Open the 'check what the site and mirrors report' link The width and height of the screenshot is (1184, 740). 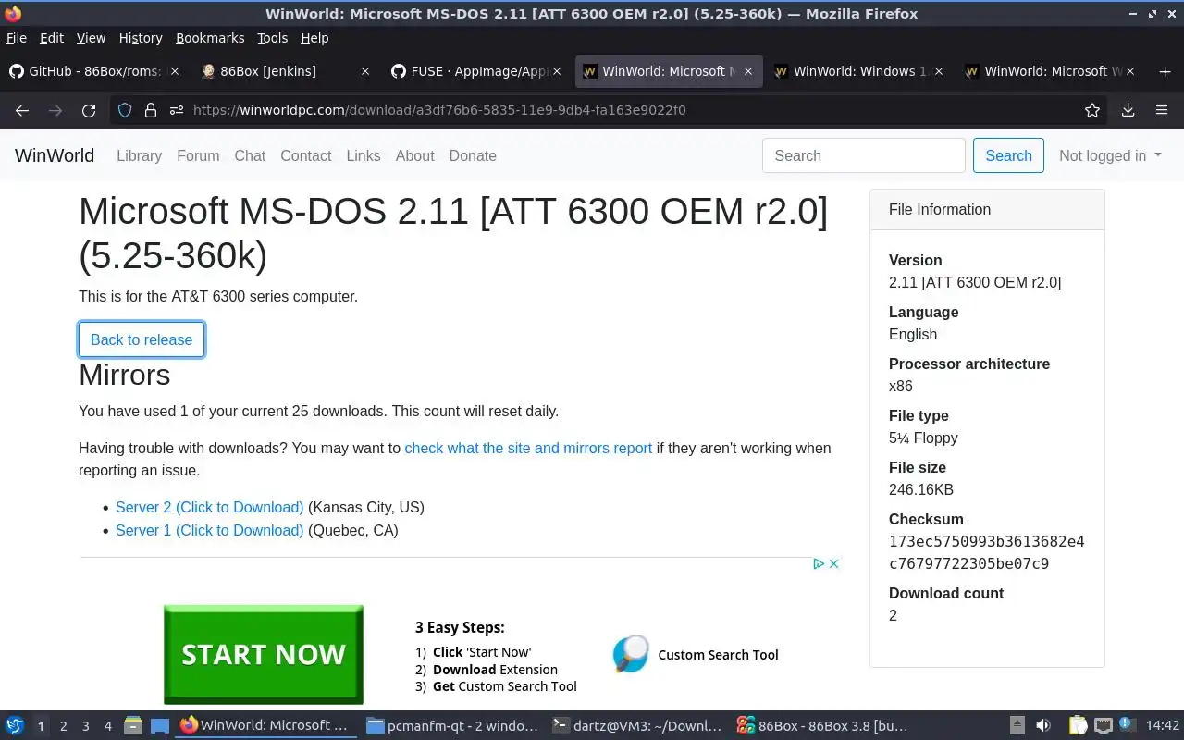coord(528,448)
